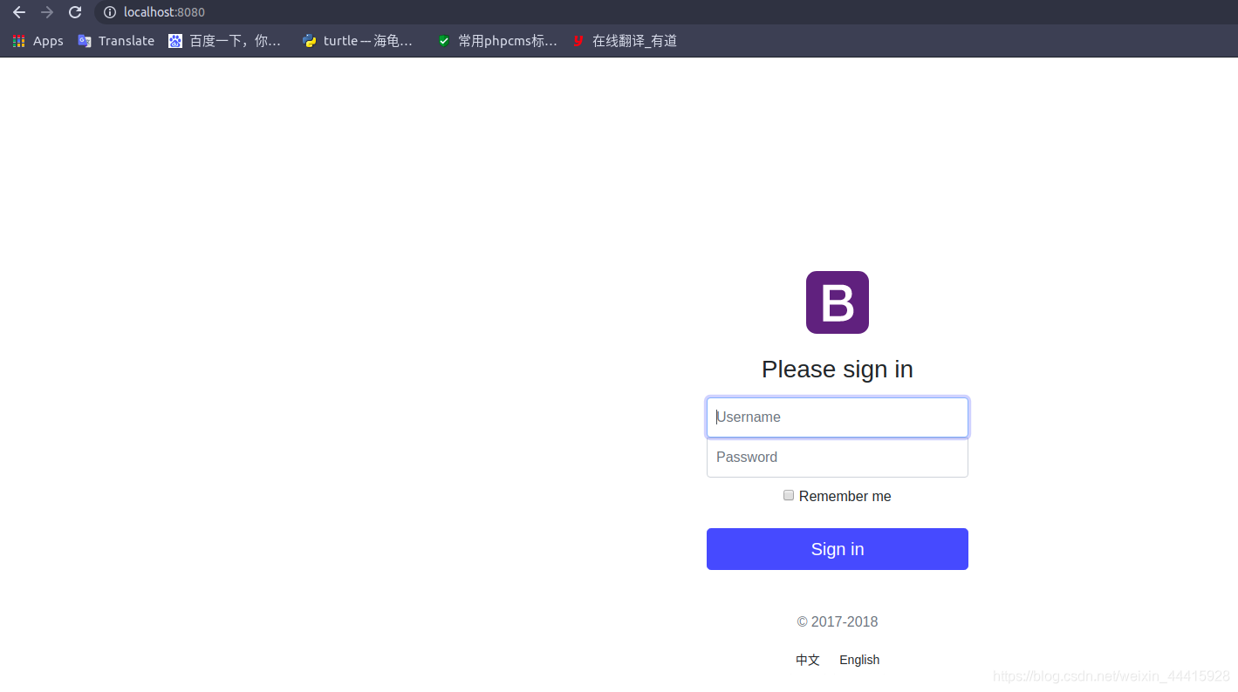Open the Translate bookmark

coord(115,41)
